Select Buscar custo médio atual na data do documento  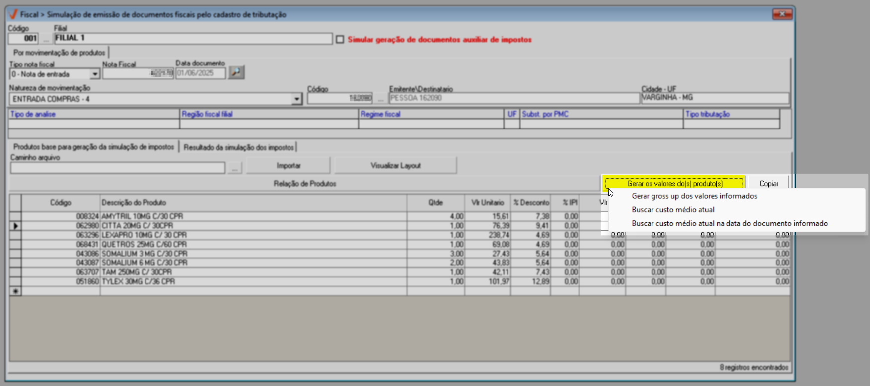pyautogui.click(x=729, y=224)
